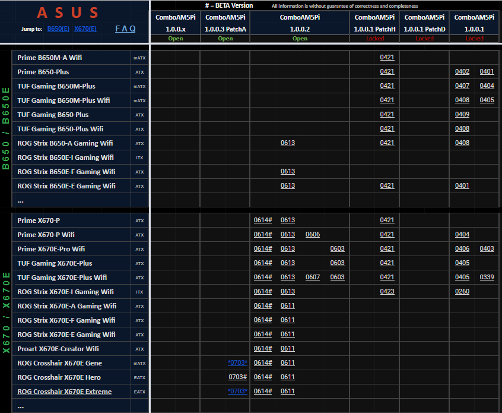Select the ComboAM5Pi 1.0.0.1 PatchD column header
This screenshot has height=413, width=502.
424,23
